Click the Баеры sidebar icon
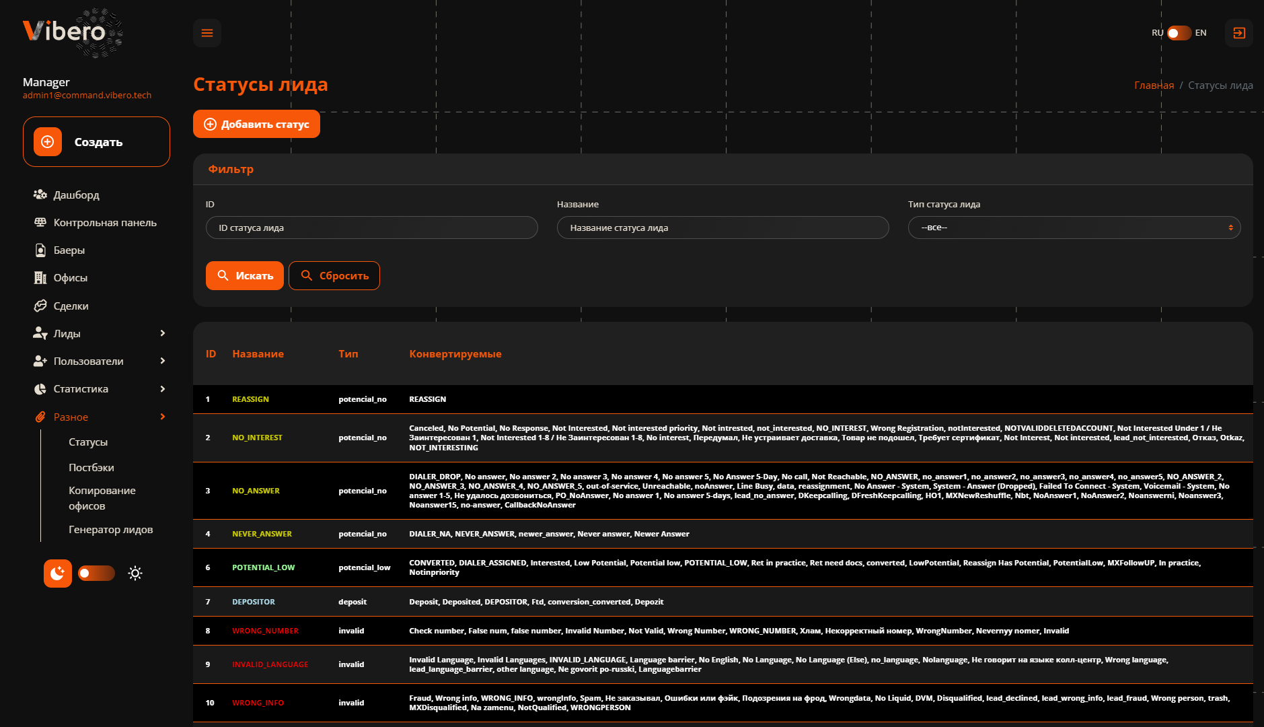This screenshot has width=1264, height=727. (x=40, y=250)
